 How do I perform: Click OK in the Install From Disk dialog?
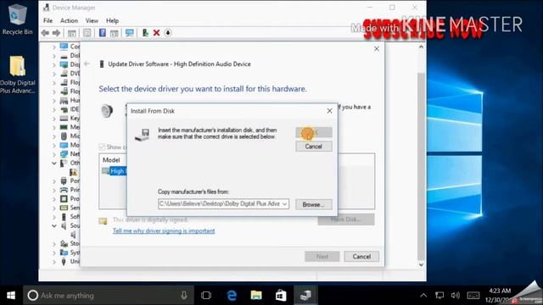[314, 132]
